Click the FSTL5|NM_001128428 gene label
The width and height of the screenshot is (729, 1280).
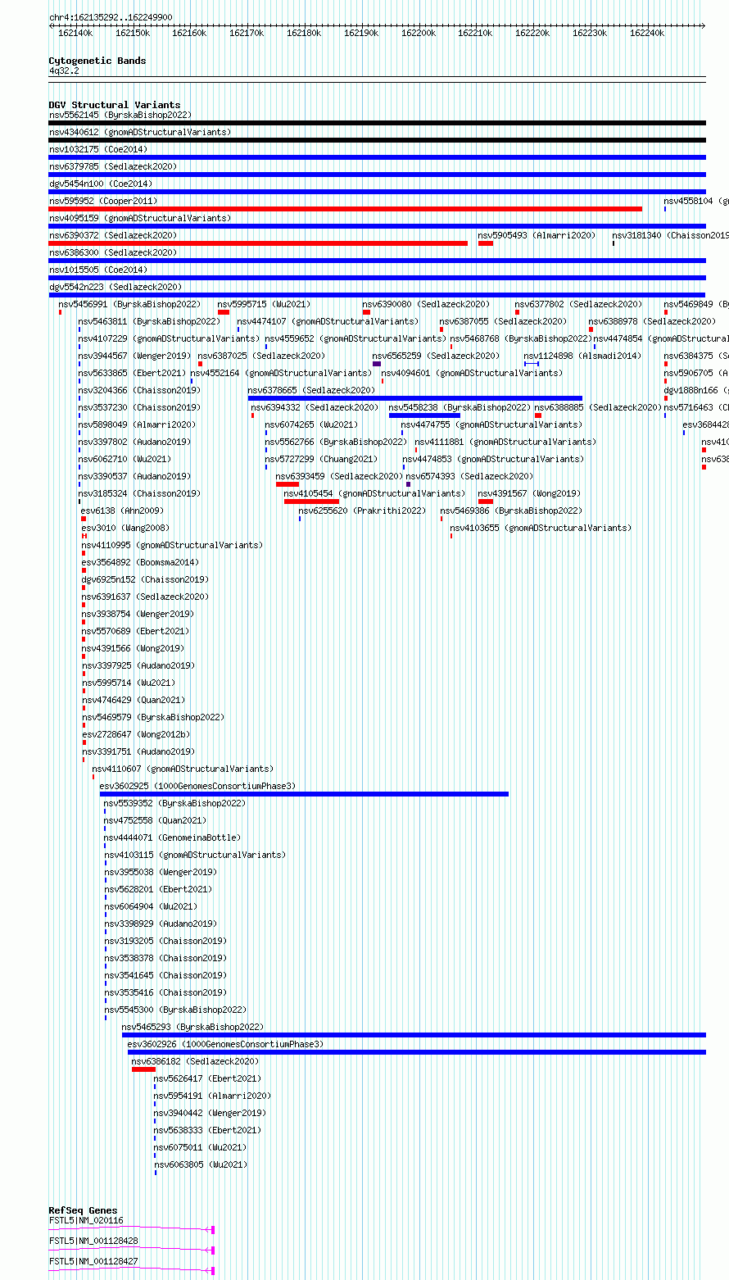pyautogui.click(x=93, y=1241)
